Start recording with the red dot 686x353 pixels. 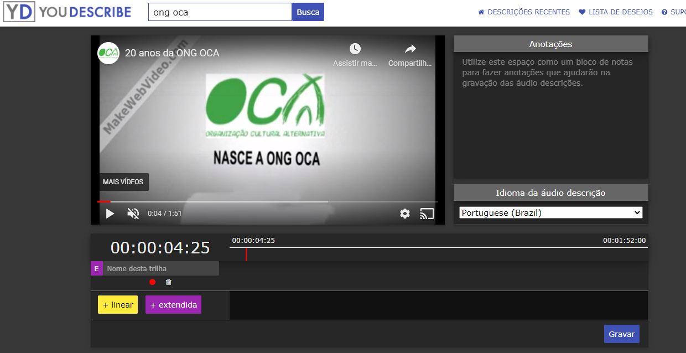point(153,282)
